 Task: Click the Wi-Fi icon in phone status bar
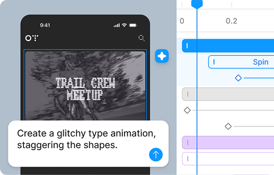click(124, 25)
